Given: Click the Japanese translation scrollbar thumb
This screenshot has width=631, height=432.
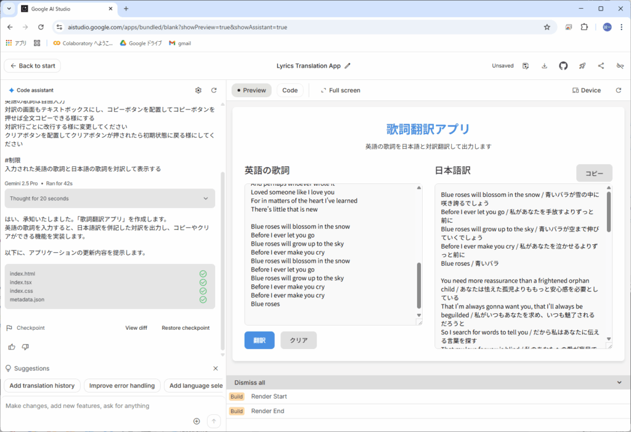Looking at the screenshot, I should point(609,212).
